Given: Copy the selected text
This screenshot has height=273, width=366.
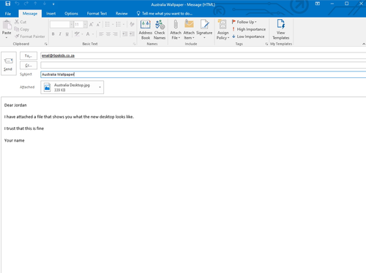Looking at the screenshot, I should click(22, 29).
